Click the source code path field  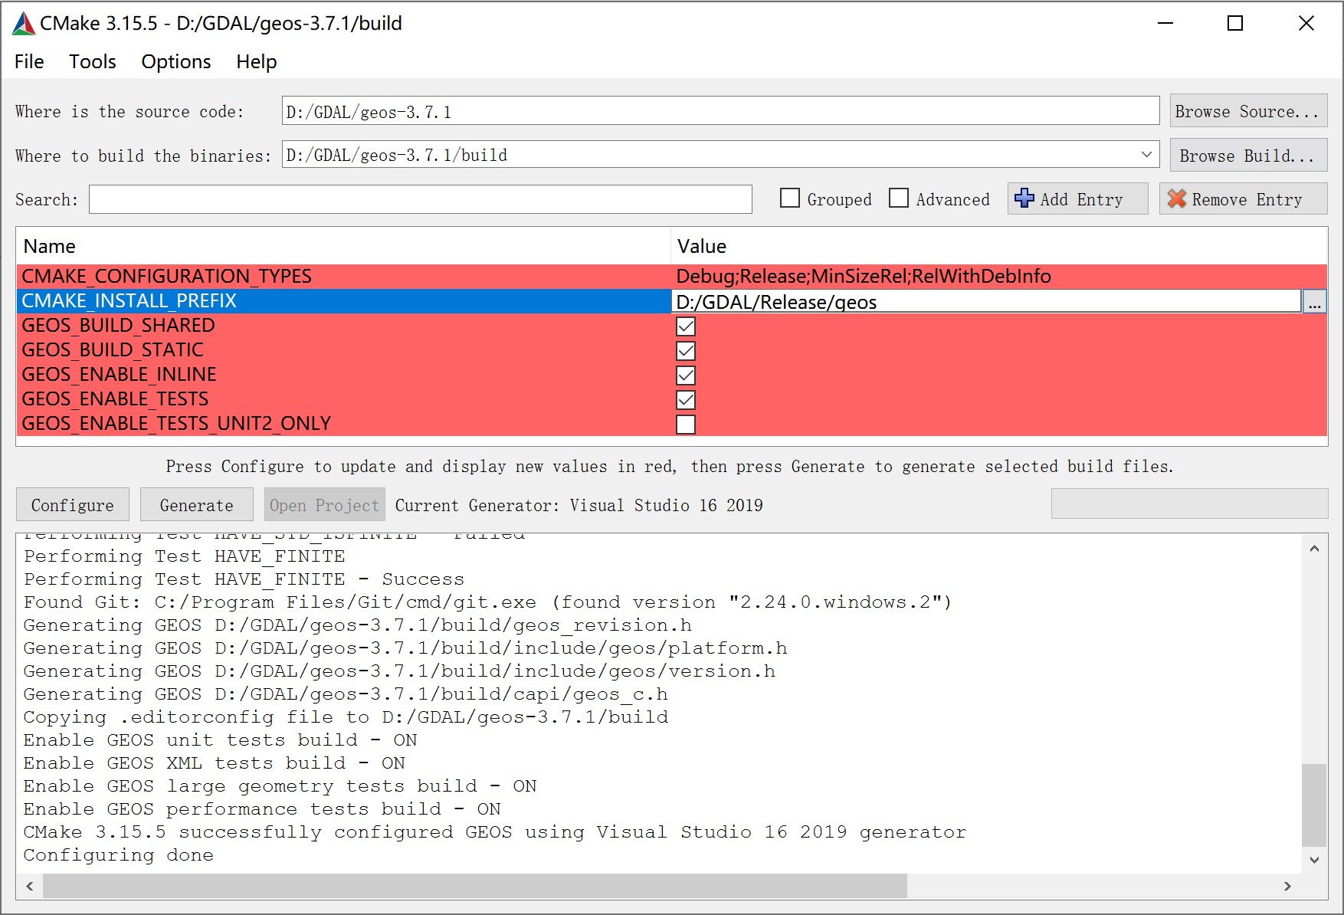pos(720,111)
